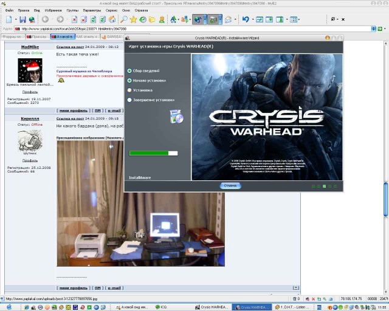389x311 pixels.
Task: Click the Forward navigation arrow
Action: pos(60,19)
